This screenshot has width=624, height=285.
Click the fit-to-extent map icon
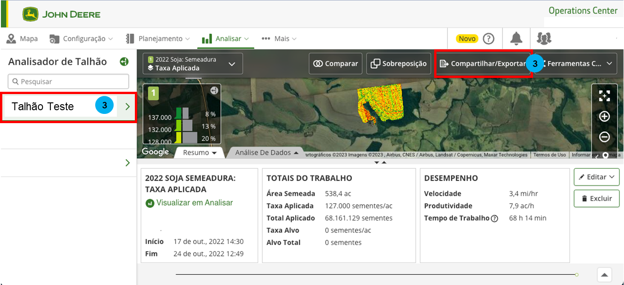604,96
